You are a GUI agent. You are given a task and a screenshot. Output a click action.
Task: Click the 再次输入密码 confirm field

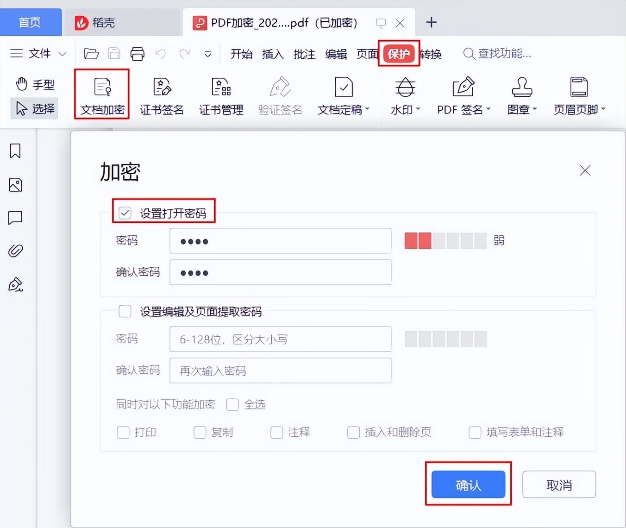click(280, 371)
